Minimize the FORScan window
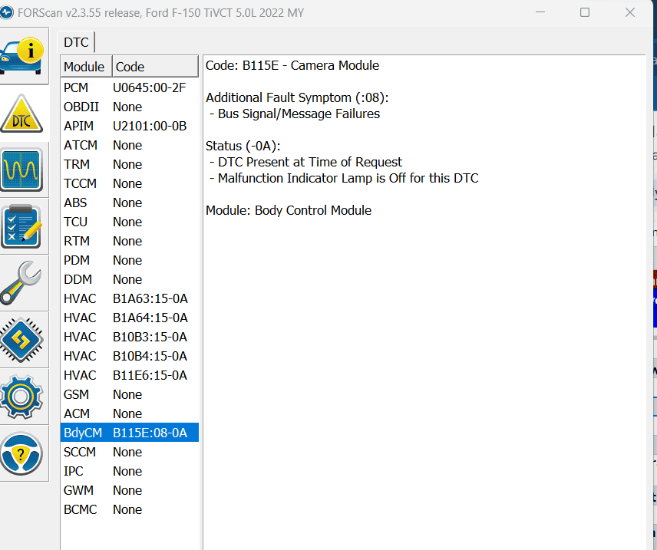Viewport: 657px width, 550px height. coord(540,12)
